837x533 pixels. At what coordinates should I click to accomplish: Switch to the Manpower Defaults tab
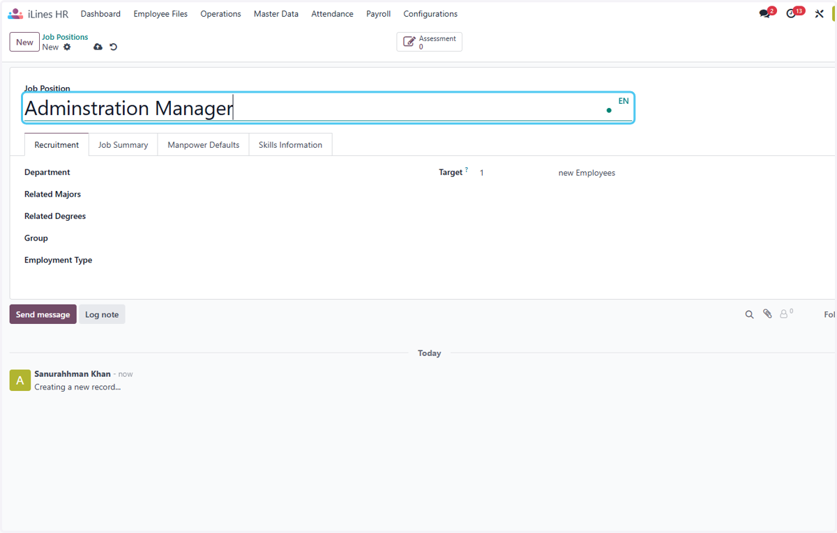pos(204,145)
